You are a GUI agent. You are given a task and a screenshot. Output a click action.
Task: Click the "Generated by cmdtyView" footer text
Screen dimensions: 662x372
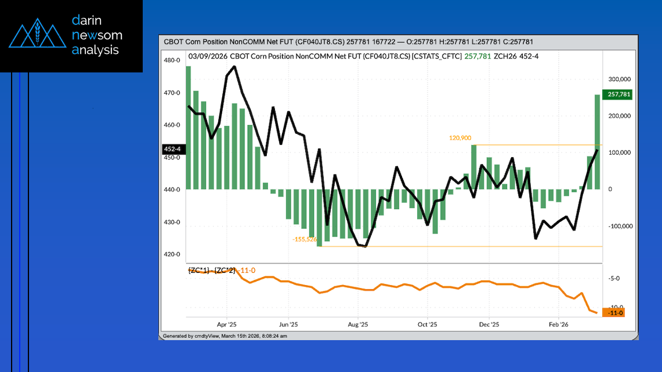[x=225, y=335]
